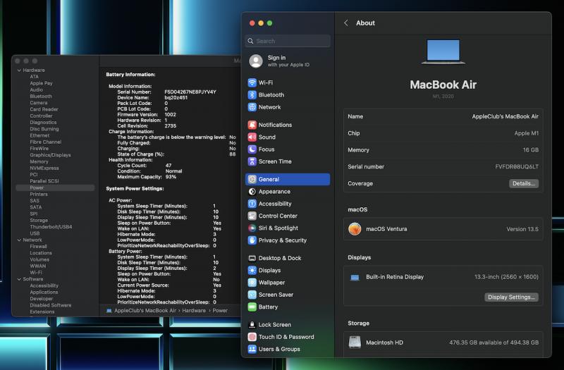Collapse Network section in System Information
Image resolution: width=564 pixels, height=370 pixels.
point(19,240)
